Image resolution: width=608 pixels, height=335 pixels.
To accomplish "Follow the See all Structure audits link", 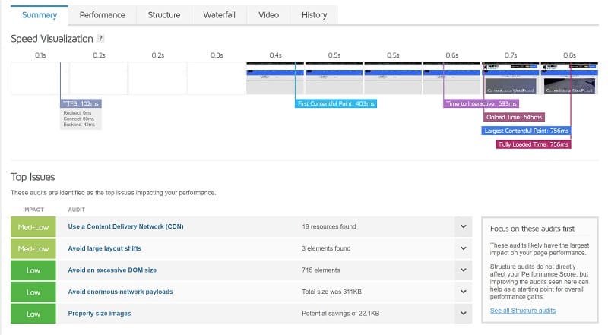I will click(x=523, y=311).
